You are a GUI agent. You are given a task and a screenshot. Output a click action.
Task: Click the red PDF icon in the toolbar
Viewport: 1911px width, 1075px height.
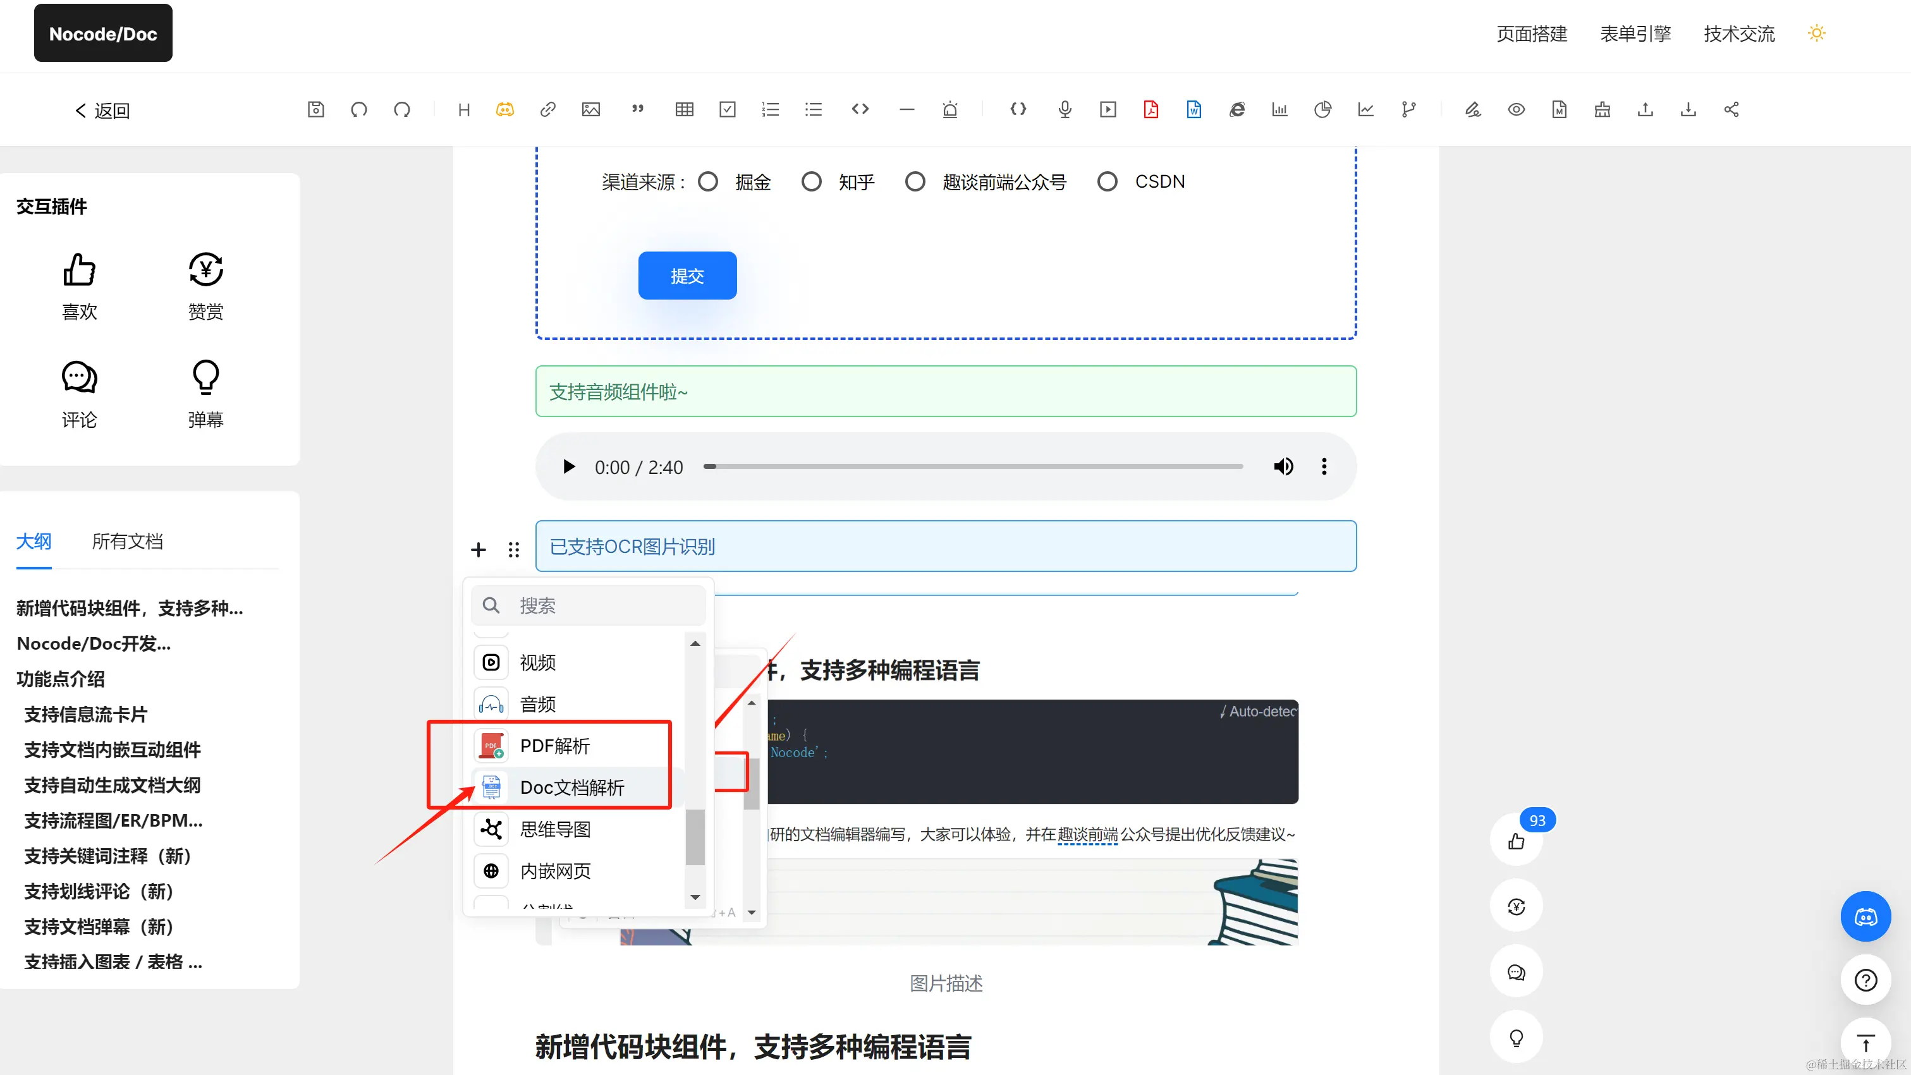pyautogui.click(x=1151, y=110)
